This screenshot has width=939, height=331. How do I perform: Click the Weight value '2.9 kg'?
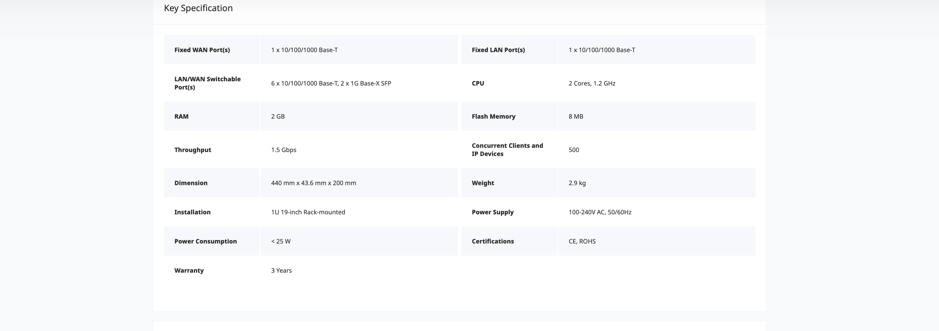point(577,183)
